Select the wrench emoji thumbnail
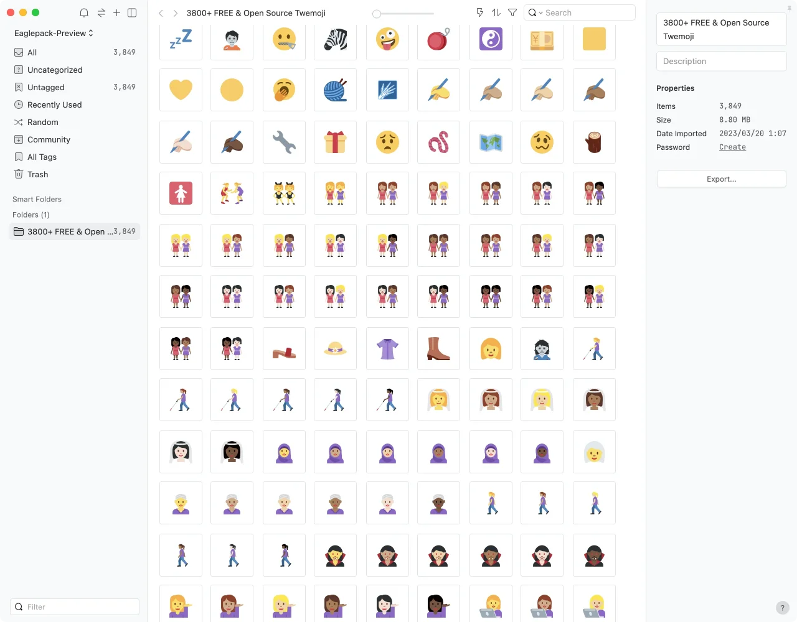Screen dimensions: 797x622 point(284,142)
